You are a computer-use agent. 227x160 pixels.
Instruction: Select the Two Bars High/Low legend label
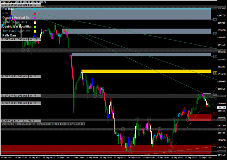[x=16, y=31]
